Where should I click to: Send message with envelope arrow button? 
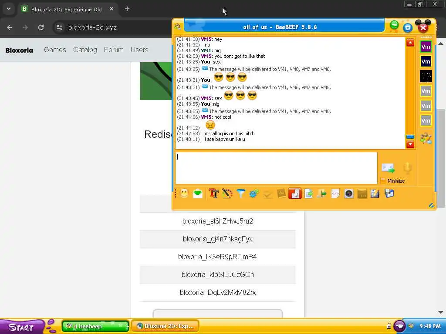click(x=388, y=168)
